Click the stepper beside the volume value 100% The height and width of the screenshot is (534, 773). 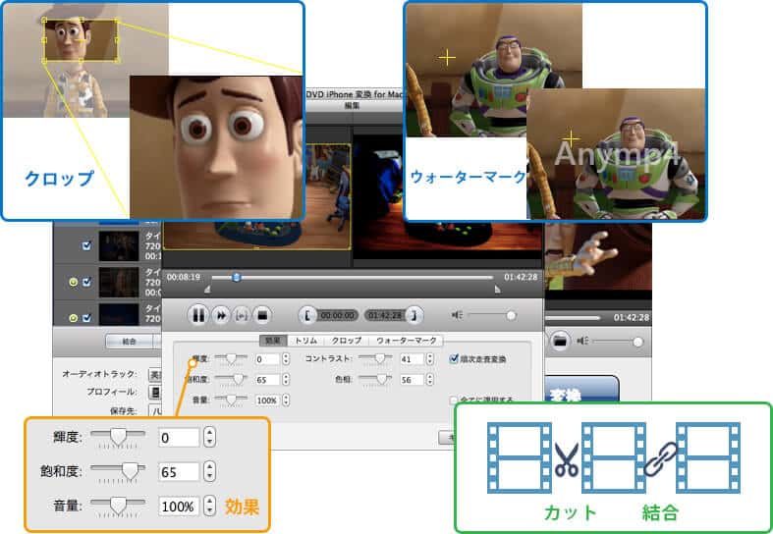point(286,400)
